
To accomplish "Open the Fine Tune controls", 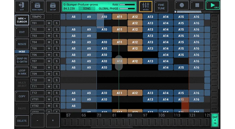I will (161, 6).
